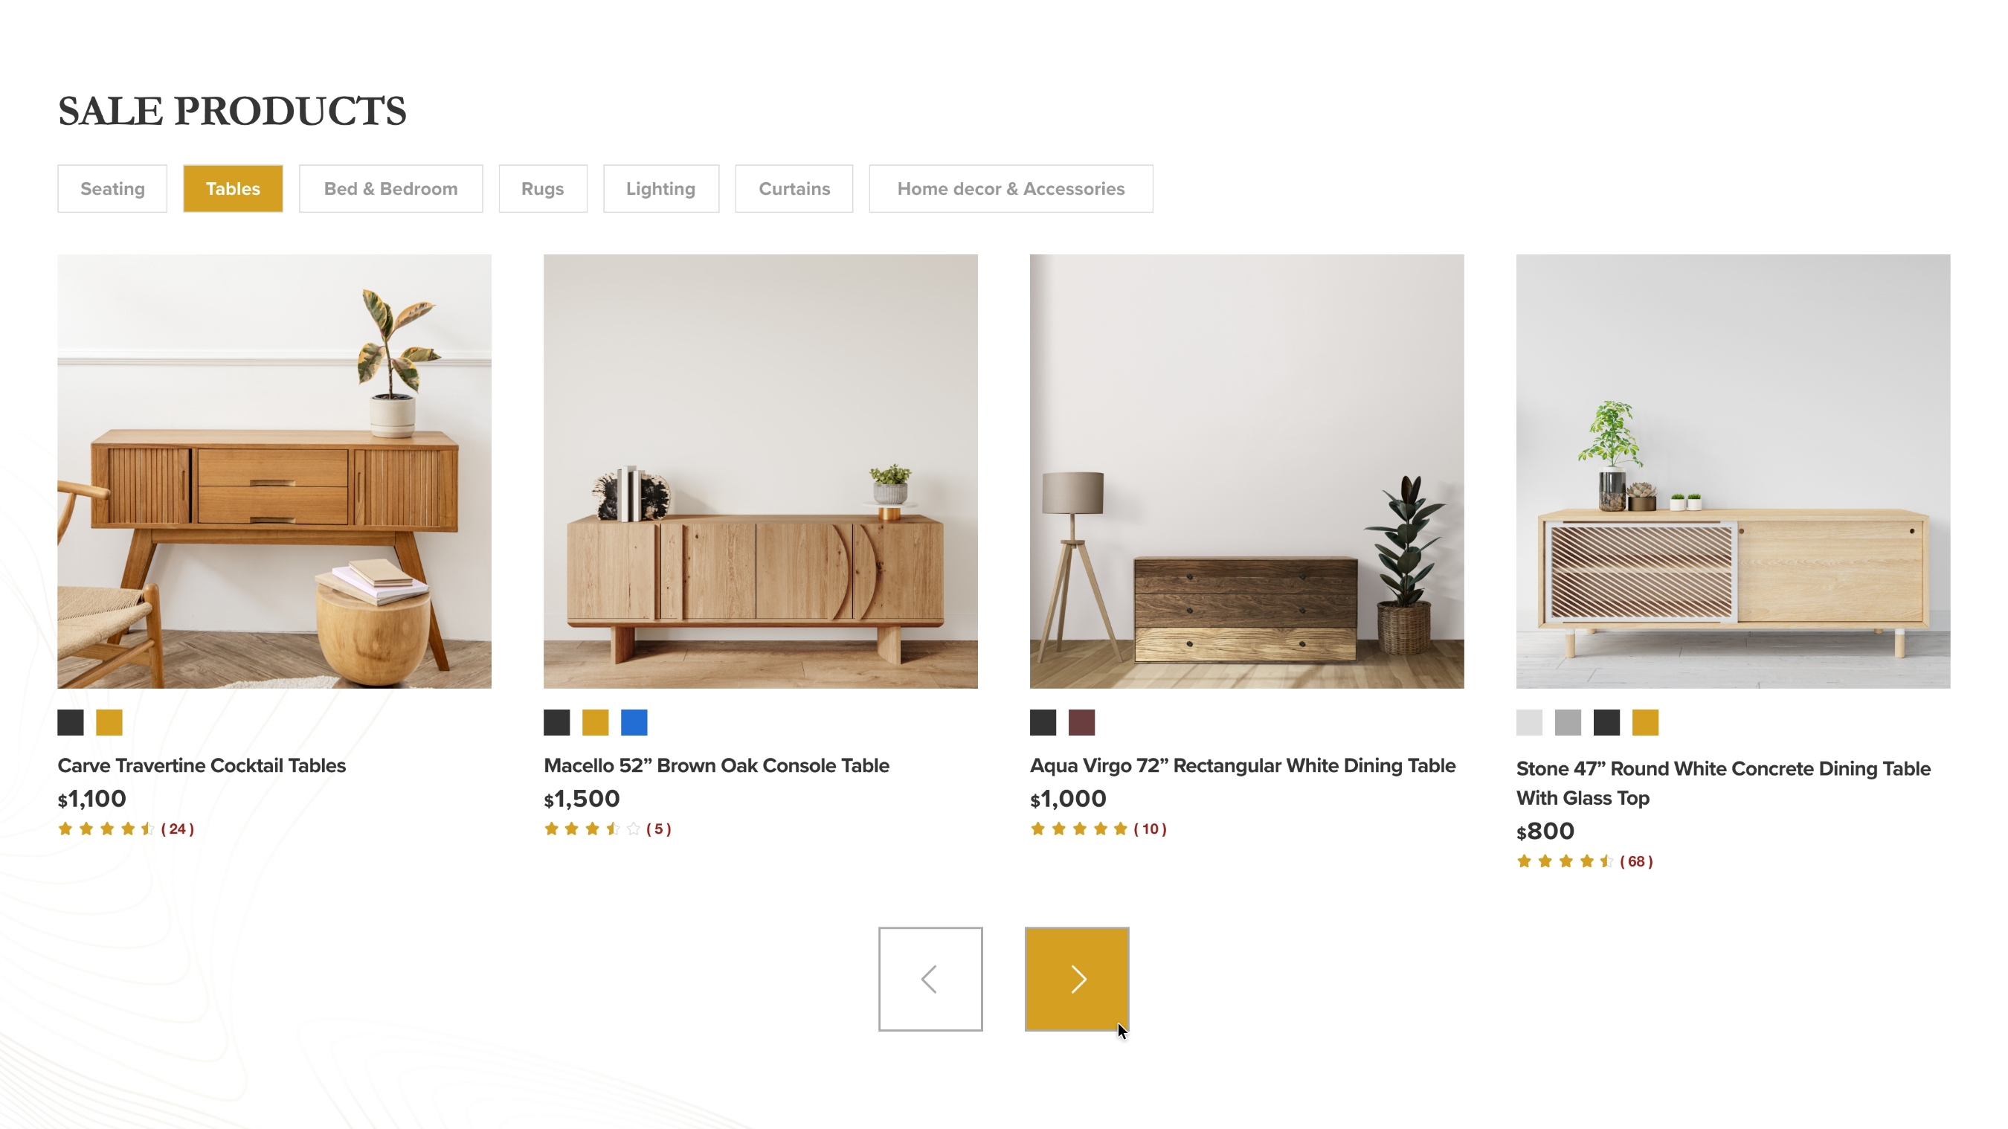Select maroon swatch for Aqua Virgo table
2008x1129 pixels.
1081,722
